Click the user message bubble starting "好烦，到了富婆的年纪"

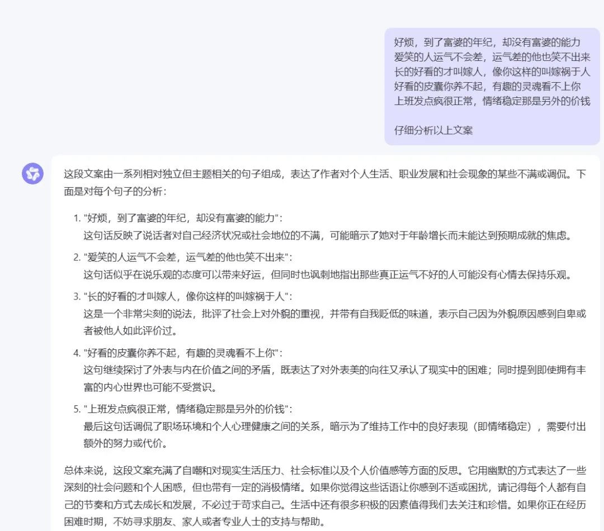pyautogui.click(x=492, y=86)
